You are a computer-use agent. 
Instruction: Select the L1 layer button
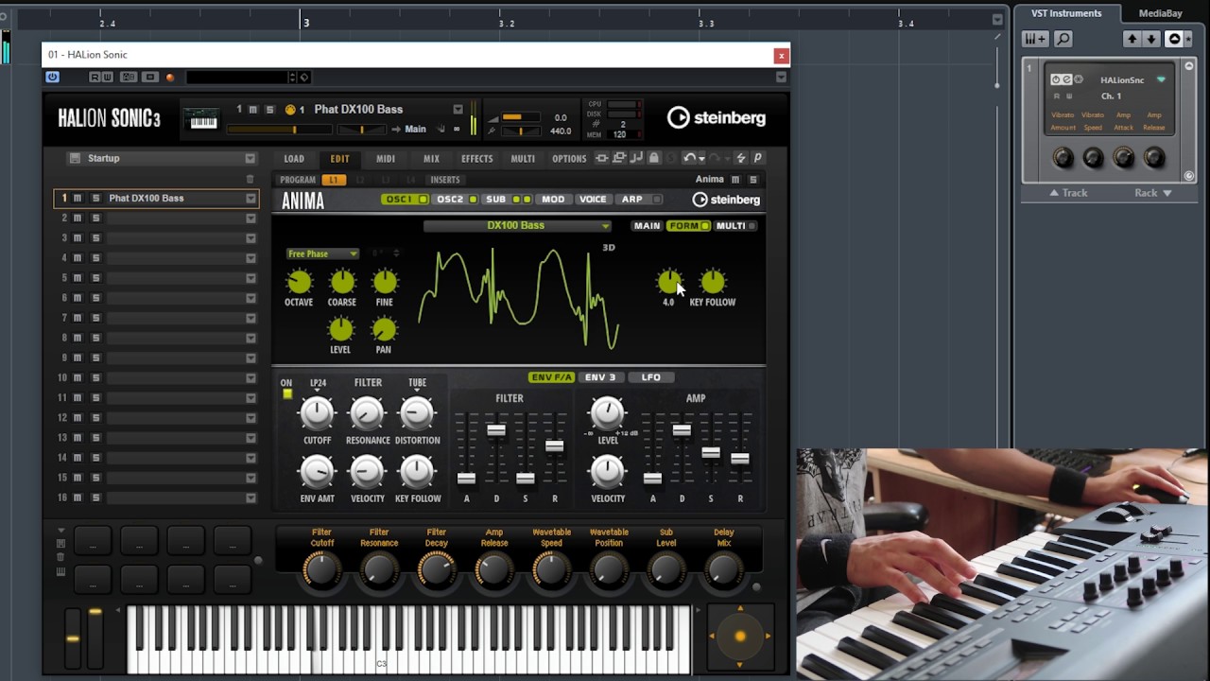click(x=333, y=180)
